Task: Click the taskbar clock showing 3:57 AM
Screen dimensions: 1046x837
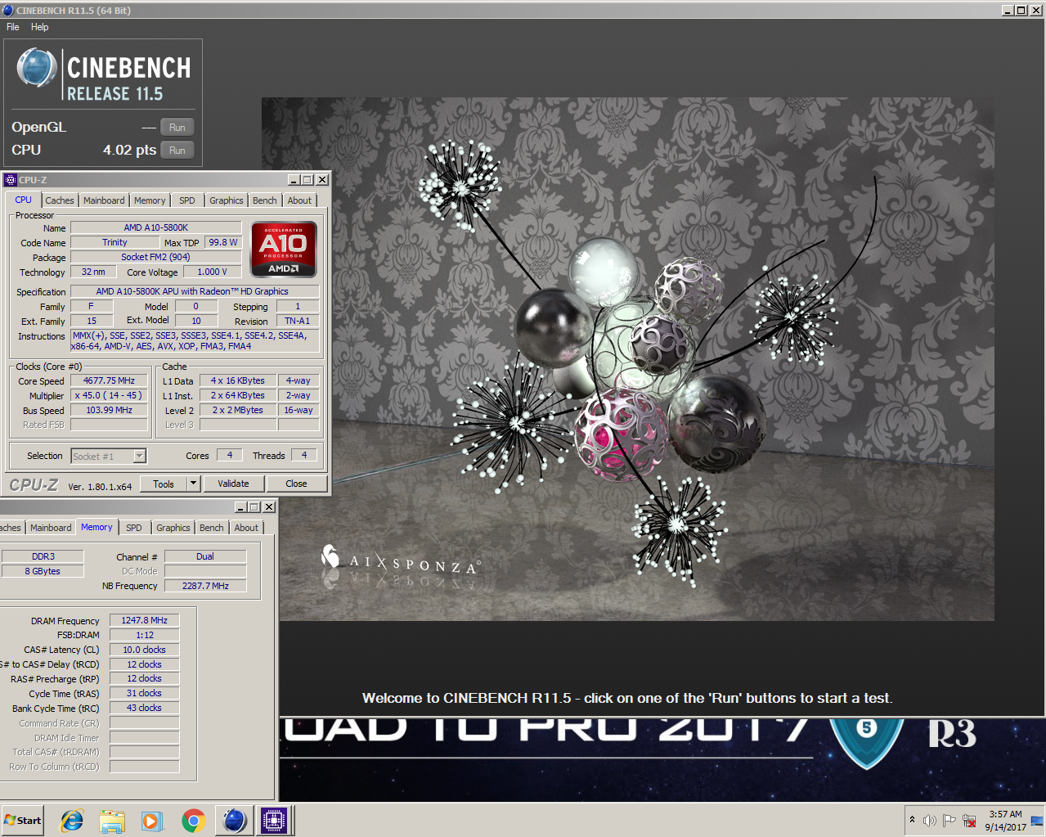Action: 1005,820
